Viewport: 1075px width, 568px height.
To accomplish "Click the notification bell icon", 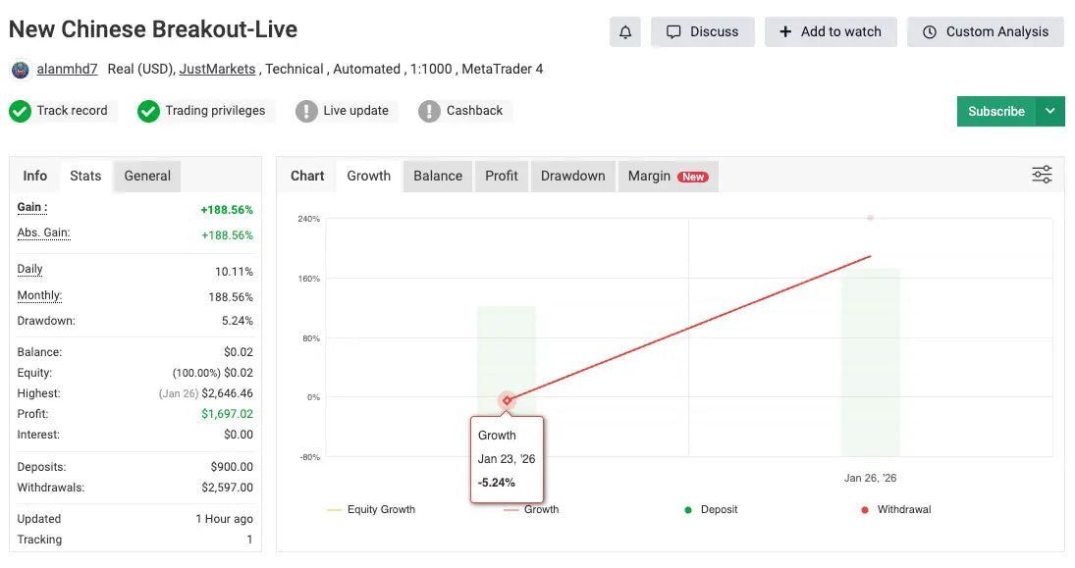I will [x=625, y=31].
